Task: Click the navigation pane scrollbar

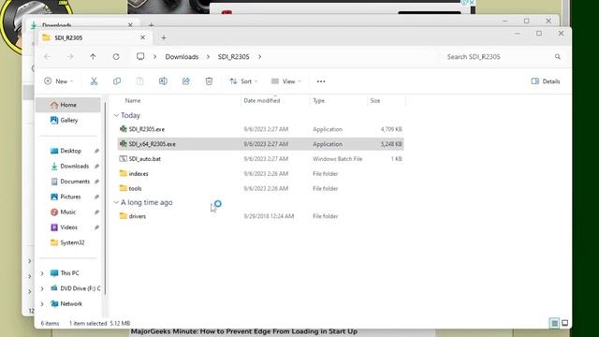Action: click(x=105, y=198)
